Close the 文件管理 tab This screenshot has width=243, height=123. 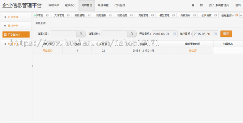pos(68,15)
